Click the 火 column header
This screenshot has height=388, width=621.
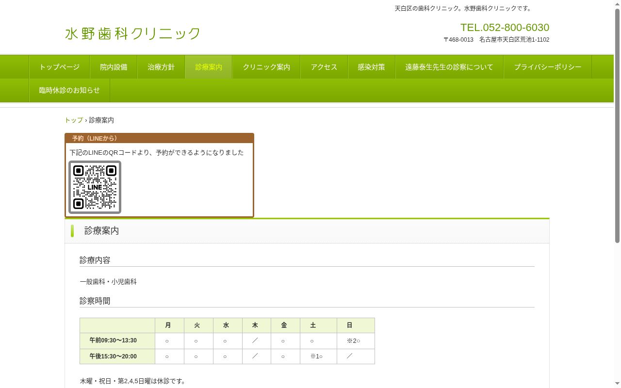coord(198,325)
